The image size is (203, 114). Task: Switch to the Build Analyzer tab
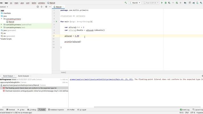[x=23, y=76]
